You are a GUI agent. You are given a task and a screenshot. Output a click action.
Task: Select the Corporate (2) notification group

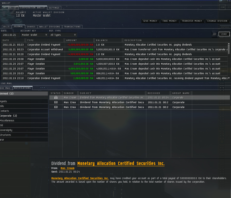pyautogui.click(x=24, y=116)
